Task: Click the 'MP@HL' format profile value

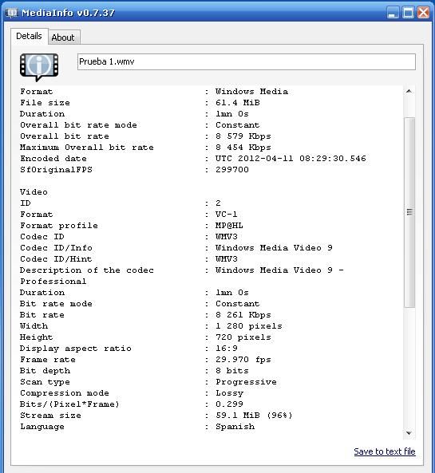Action: [x=229, y=226]
